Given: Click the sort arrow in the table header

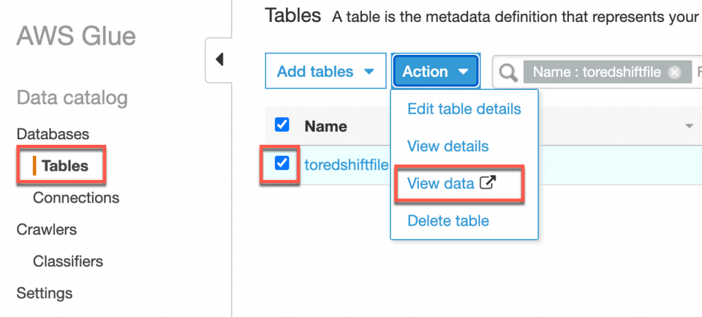Looking at the screenshot, I should coord(688,126).
